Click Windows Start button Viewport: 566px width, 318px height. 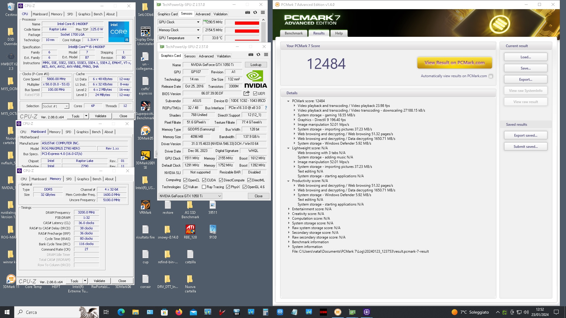pos(7,312)
